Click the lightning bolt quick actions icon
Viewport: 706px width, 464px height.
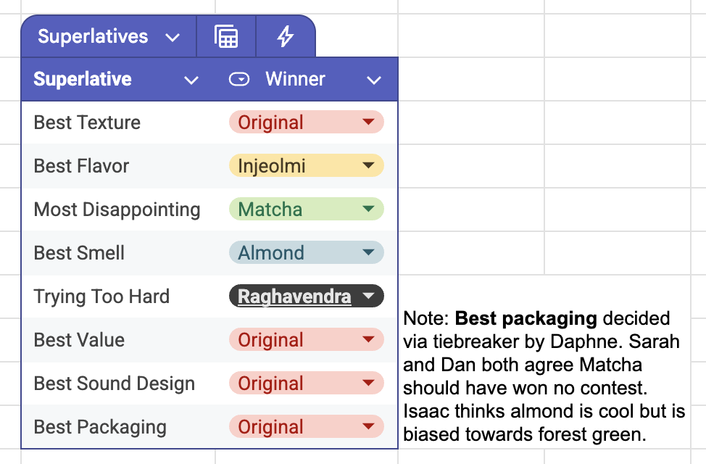286,36
